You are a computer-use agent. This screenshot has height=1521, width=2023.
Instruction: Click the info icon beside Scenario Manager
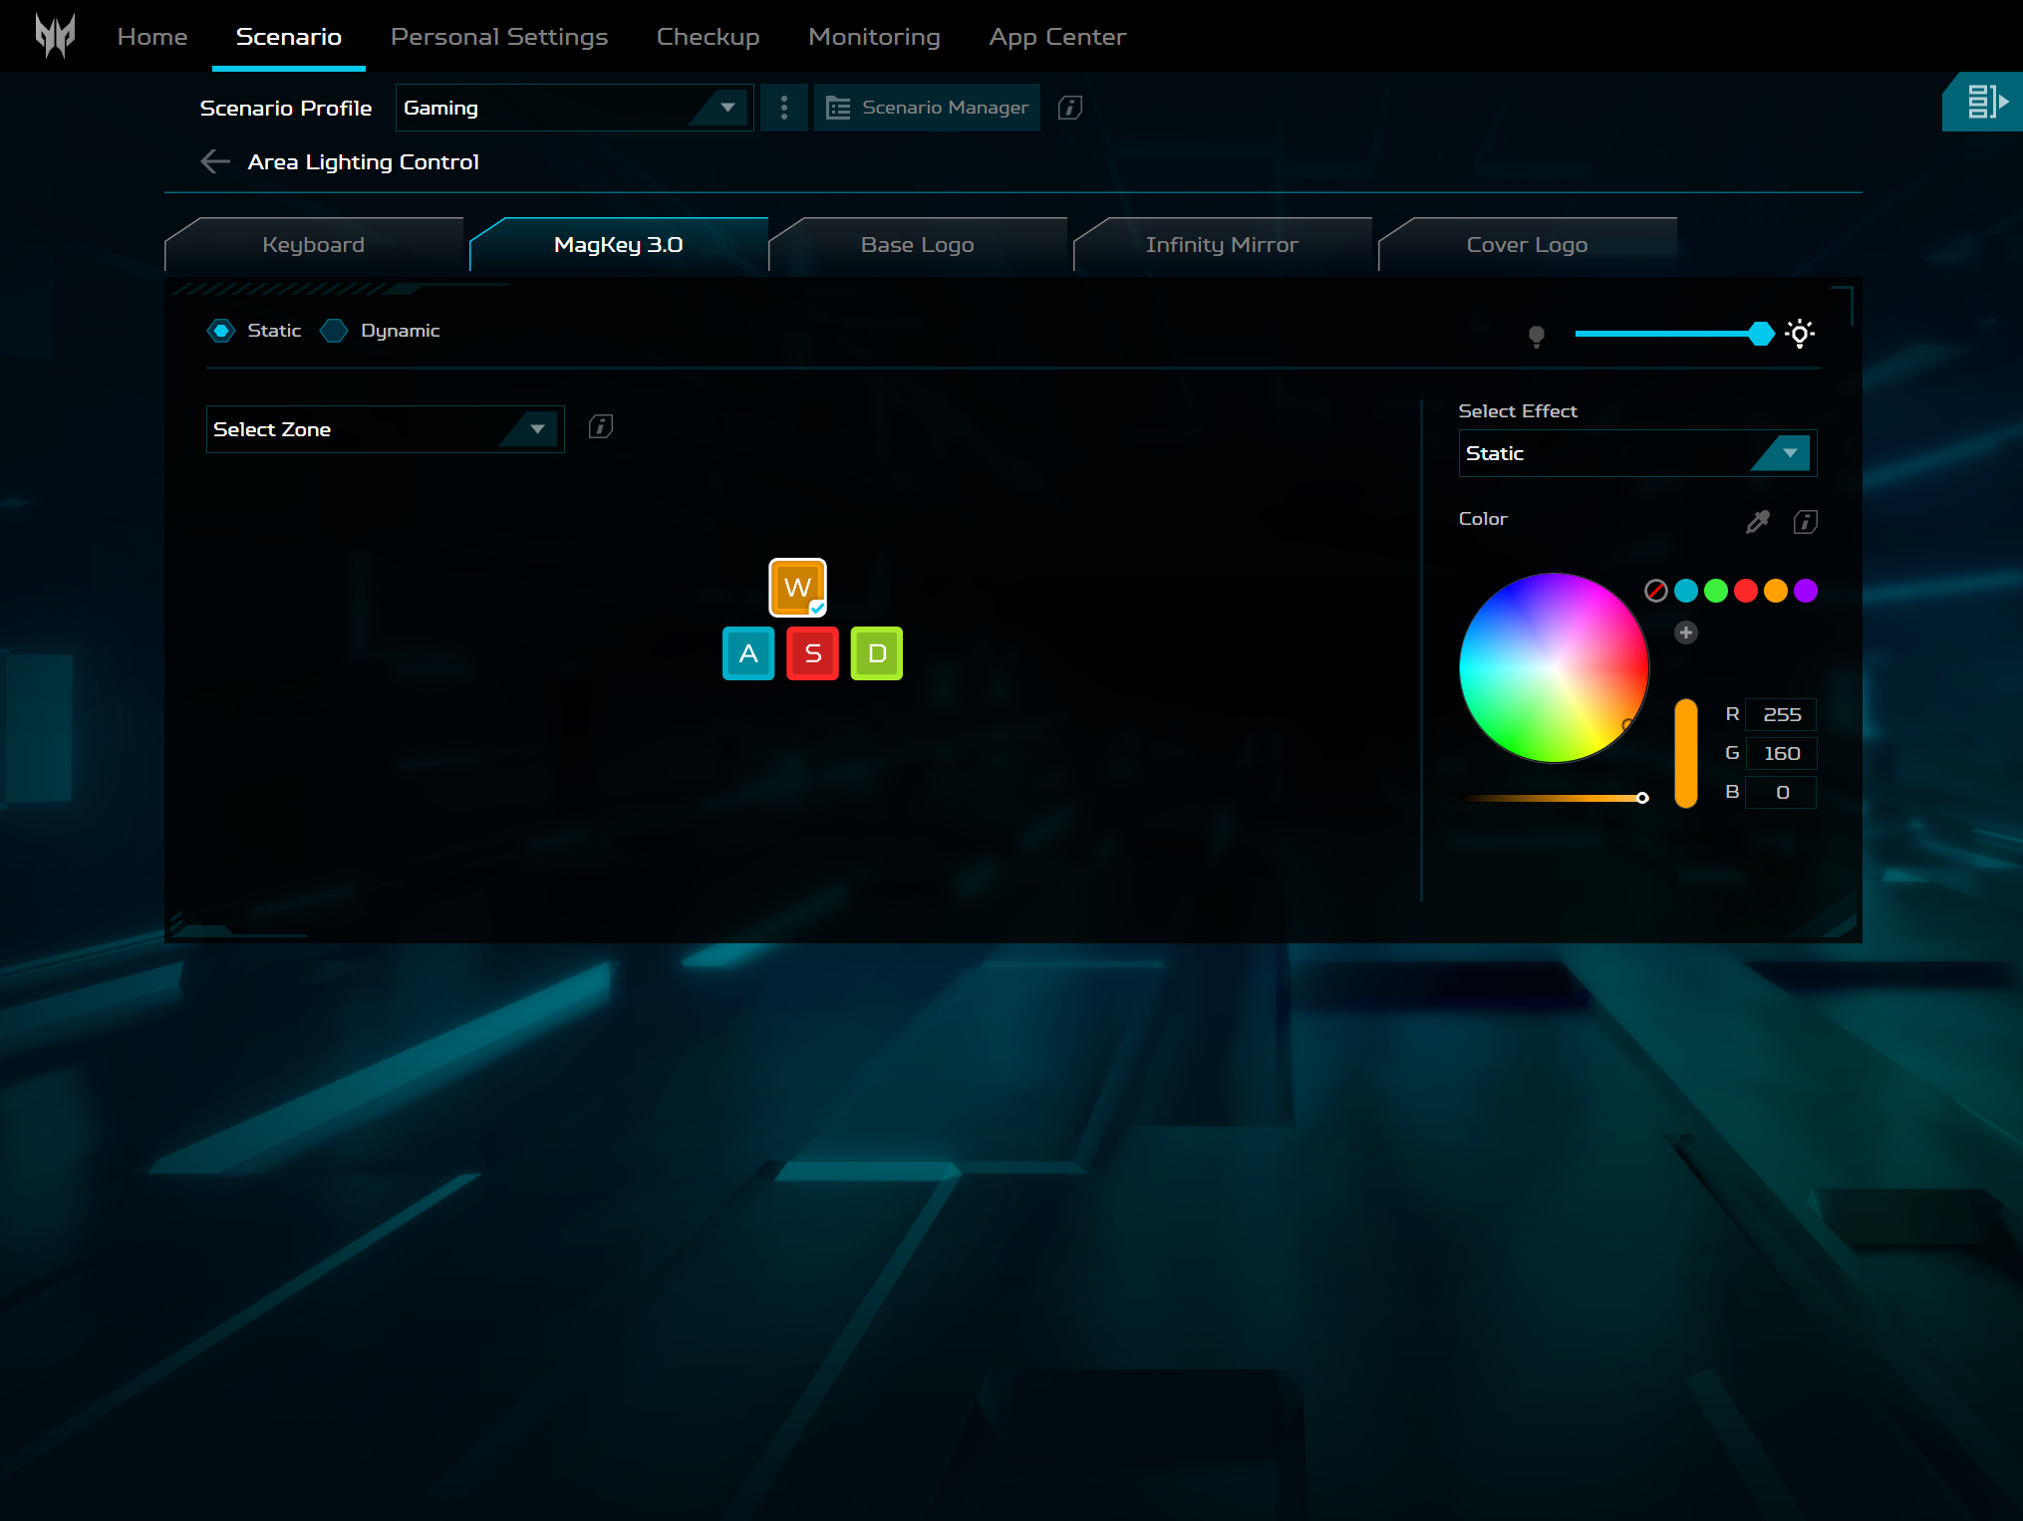tap(1070, 108)
